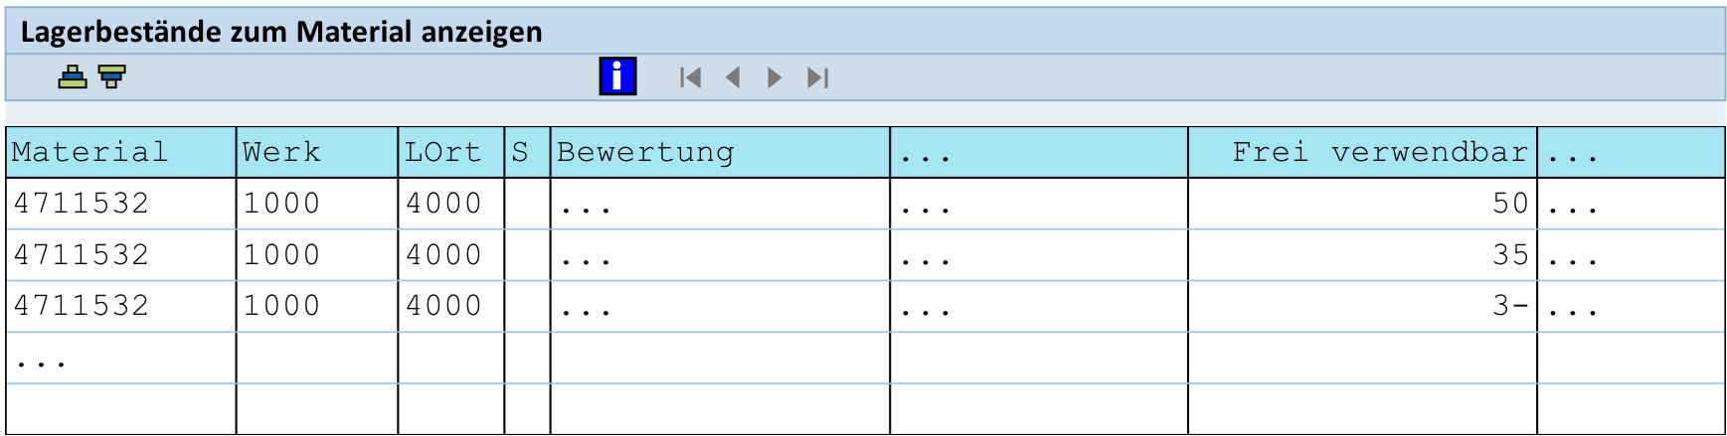Click Werk 1000 in second row
Screen dimensions: 1727x436
(x=281, y=255)
